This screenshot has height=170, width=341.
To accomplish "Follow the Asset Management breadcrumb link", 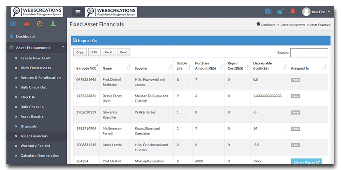I will (x=293, y=25).
